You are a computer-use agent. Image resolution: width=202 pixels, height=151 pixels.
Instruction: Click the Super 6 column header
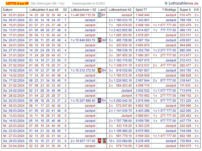tap(185, 10)
